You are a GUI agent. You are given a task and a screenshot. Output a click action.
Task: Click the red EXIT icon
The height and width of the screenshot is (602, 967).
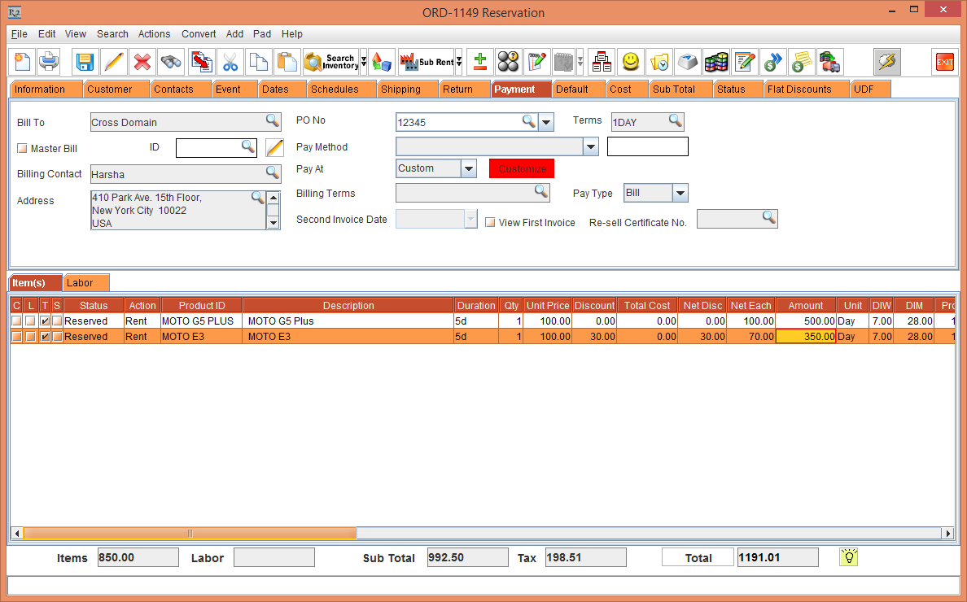click(944, 62)
